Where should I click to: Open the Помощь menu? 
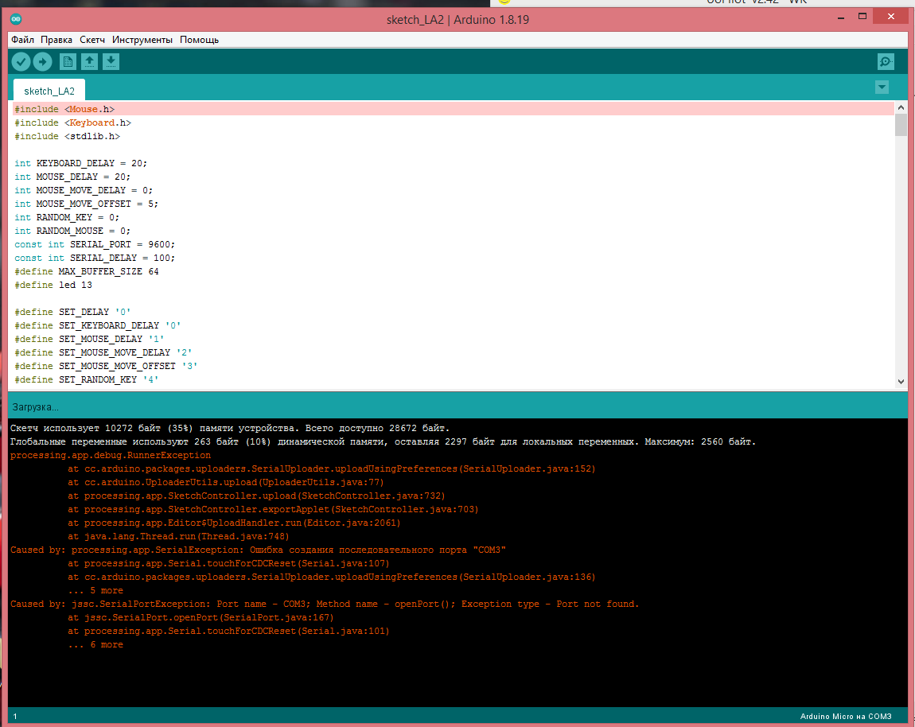(199, 40)
